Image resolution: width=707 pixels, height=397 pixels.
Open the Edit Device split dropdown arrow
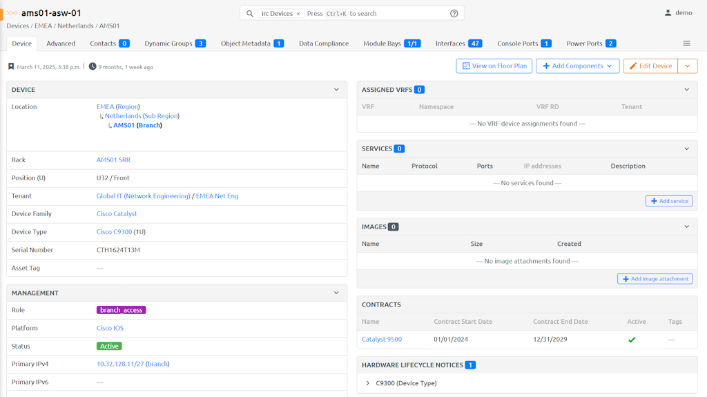tap(688, 66)
